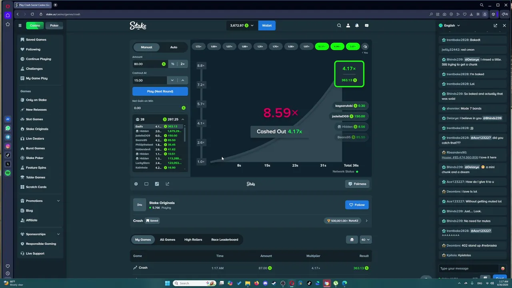Open Responsible Gaming link
Viewport: 512px width, 288px height.
(41, 244)
